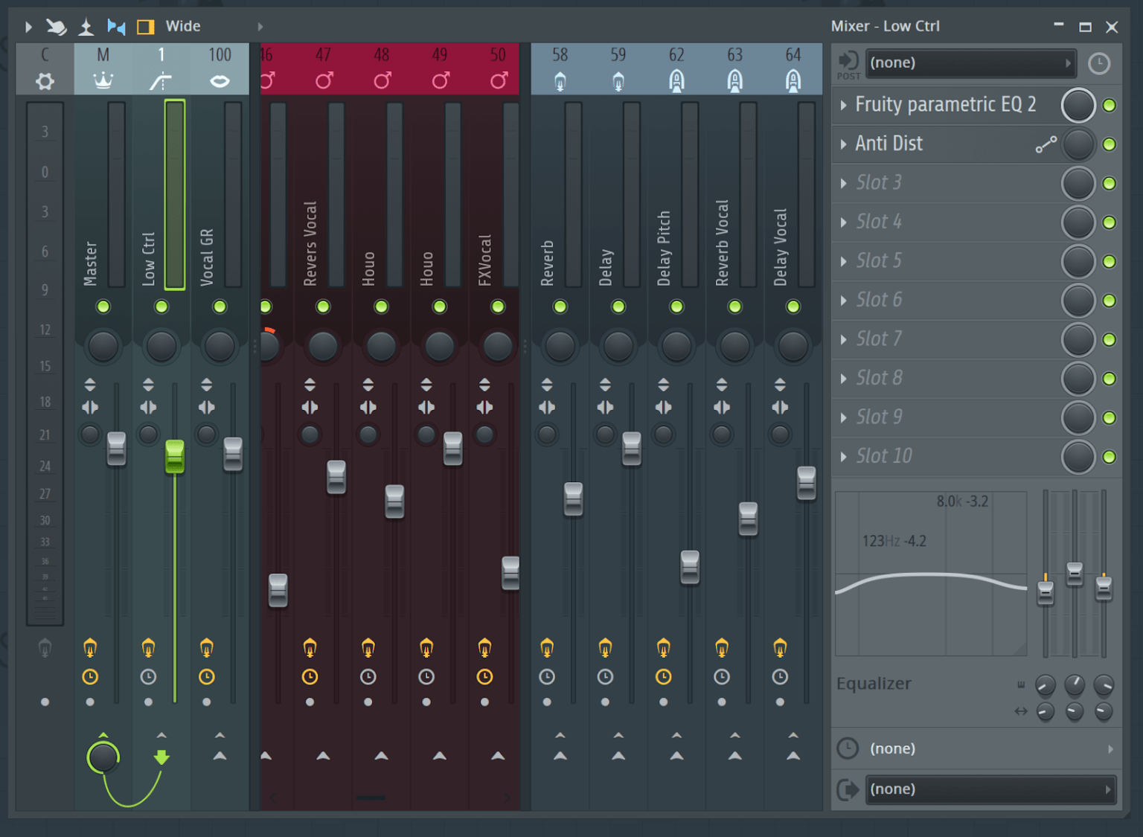Click the Master track volume fader

(x=116, y=449)
